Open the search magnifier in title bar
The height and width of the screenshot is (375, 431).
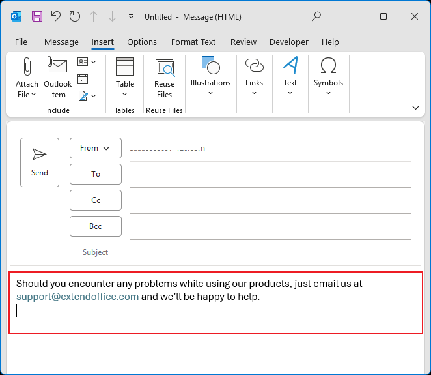316,16
